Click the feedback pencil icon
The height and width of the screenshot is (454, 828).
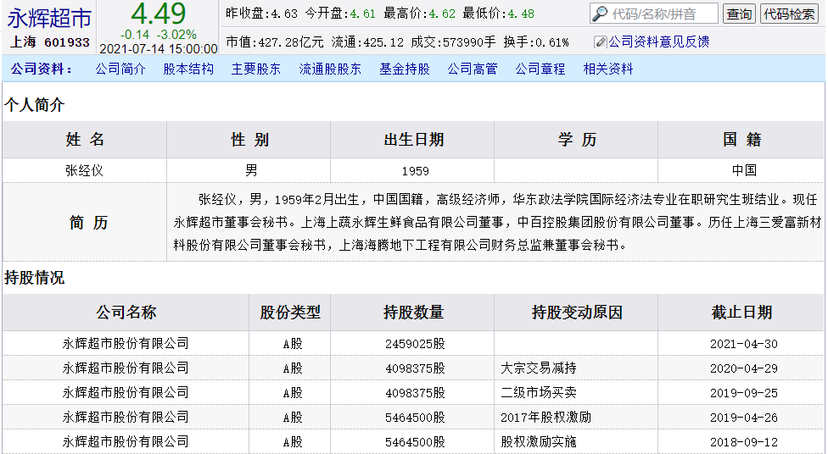(x=600, y=42)
